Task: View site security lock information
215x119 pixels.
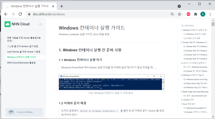Action: [x=29, y=14]
